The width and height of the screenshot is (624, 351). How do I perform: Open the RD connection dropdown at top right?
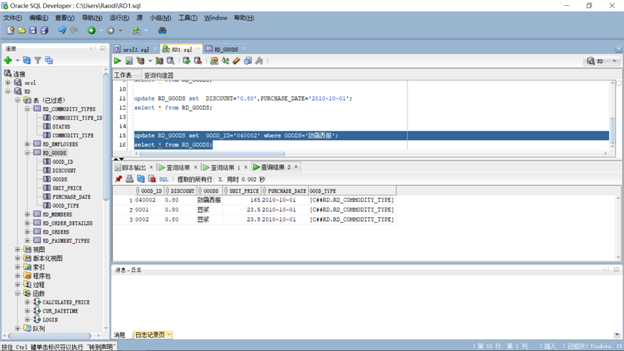coord(614,61)
